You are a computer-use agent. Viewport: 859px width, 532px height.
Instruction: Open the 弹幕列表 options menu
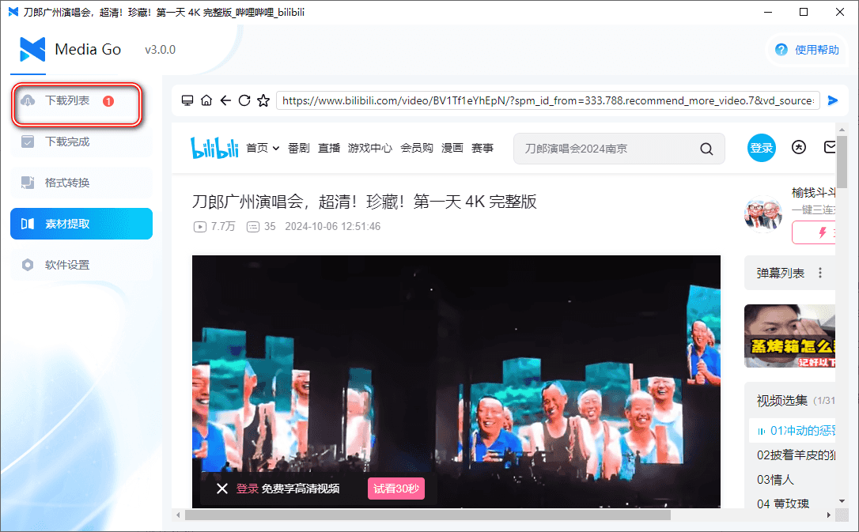pos(820,272)
